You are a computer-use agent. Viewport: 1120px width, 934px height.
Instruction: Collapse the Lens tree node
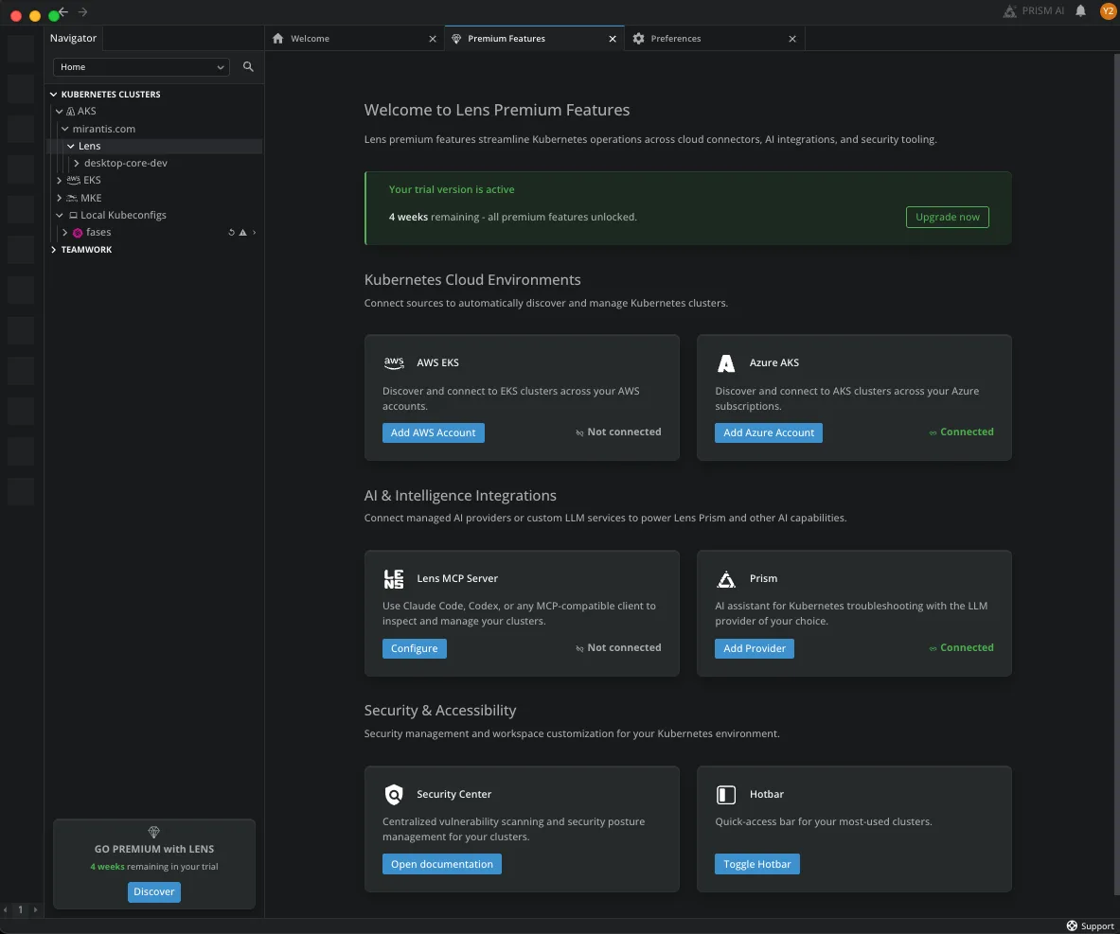(x=71, y=147)
